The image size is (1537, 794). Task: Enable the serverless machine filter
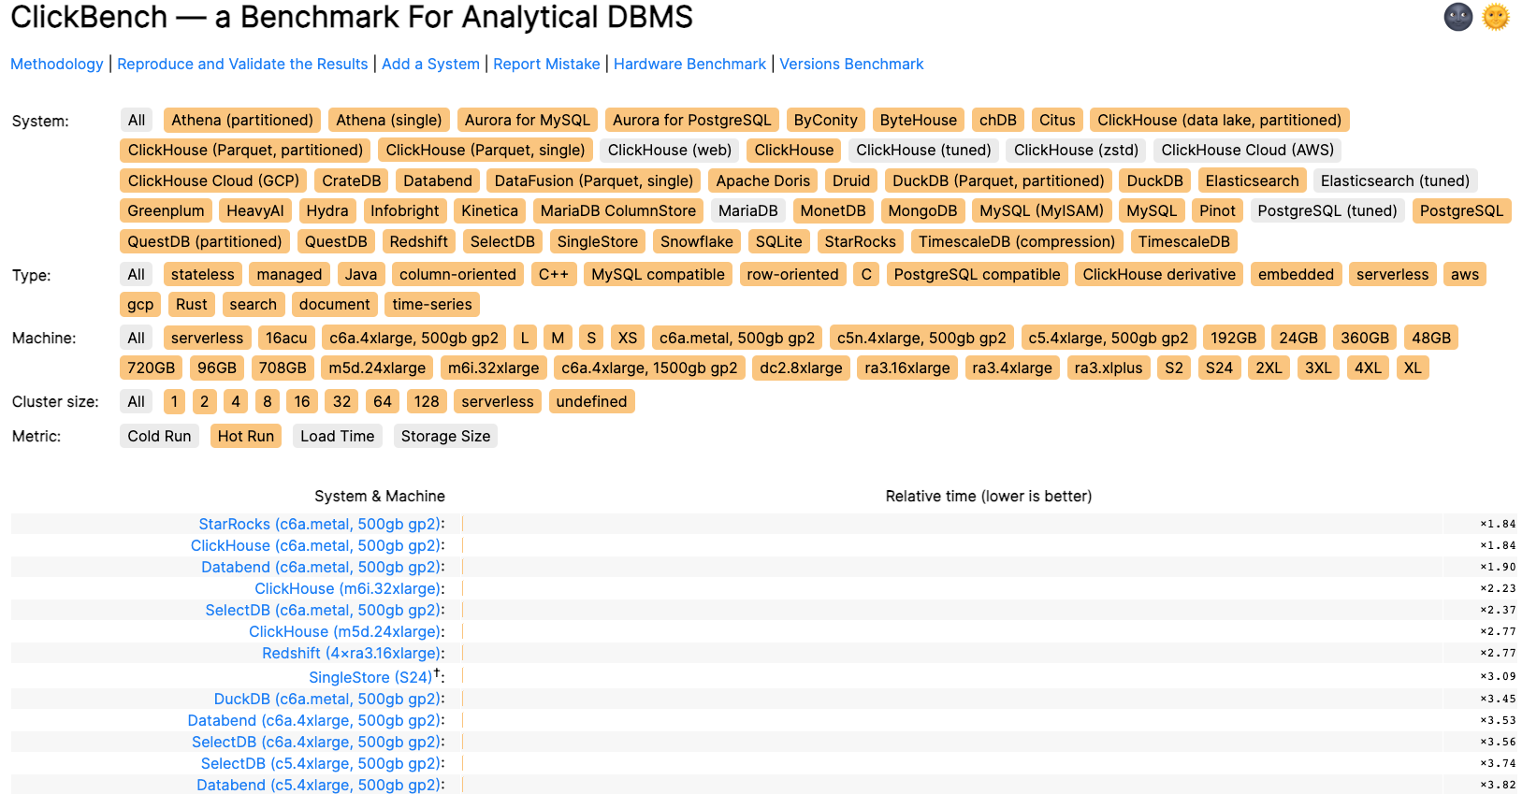tap(207, 338)
